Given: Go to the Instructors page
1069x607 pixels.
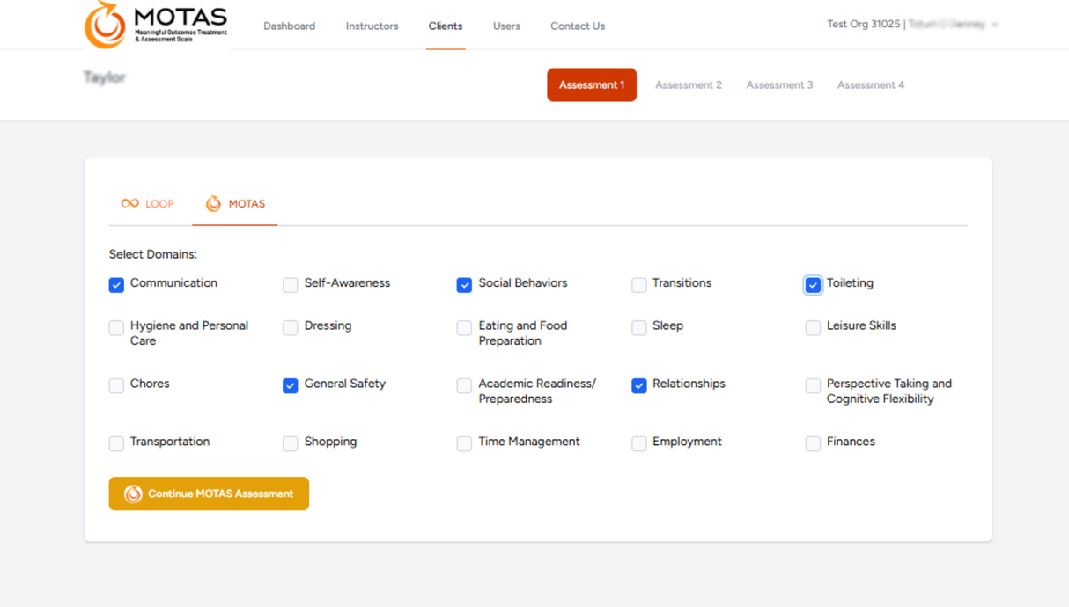Looking at the screenshot, I should [x=372, y=26].
